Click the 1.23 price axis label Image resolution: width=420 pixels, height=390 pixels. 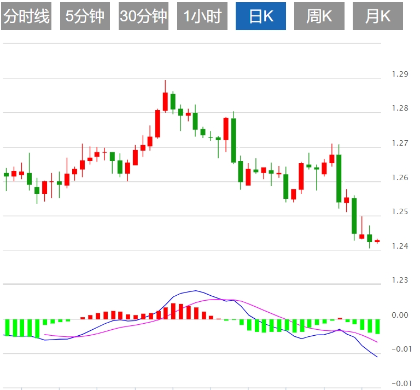coord(400,280)
